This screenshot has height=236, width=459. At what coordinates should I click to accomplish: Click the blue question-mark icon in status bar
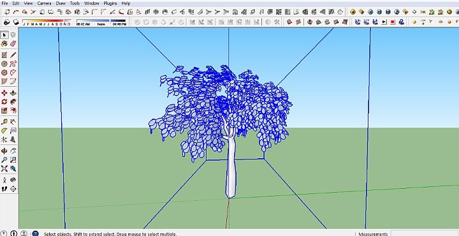(x=35, y=233)
